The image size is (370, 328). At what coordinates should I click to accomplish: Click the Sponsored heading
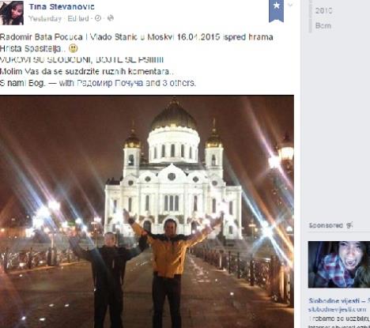tap(326, 225)
